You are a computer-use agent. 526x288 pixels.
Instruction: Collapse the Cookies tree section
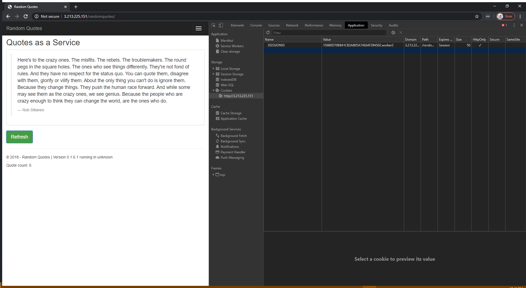(x=213, y=91)
